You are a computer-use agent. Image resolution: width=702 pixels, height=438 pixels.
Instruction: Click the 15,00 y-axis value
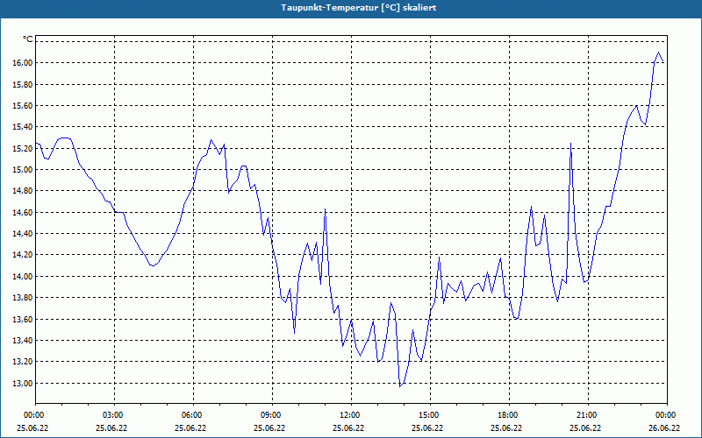click(x=25, y=170)
